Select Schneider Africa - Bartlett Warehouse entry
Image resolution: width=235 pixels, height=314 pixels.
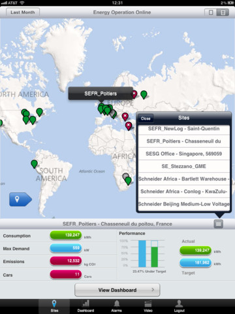(184, 179)
